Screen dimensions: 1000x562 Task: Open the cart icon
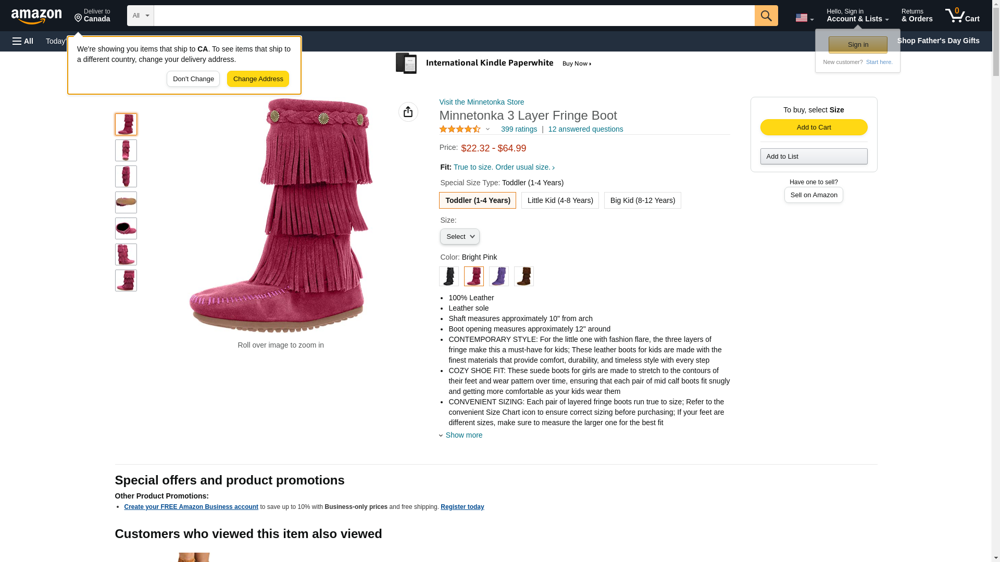[x=961, y=16]
